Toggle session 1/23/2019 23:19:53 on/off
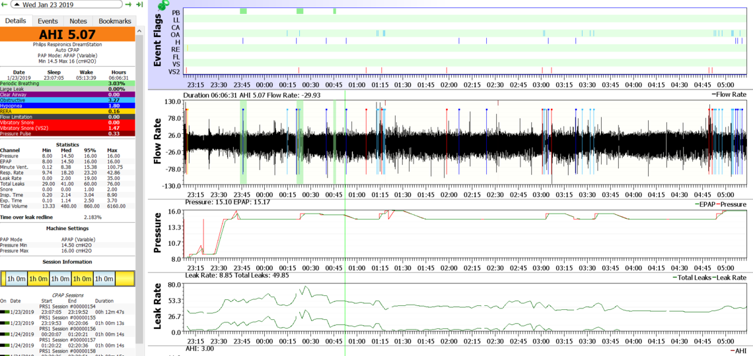The height and width of the screenshot is (356, 753). pyautogui.click(x=4, y=323)
